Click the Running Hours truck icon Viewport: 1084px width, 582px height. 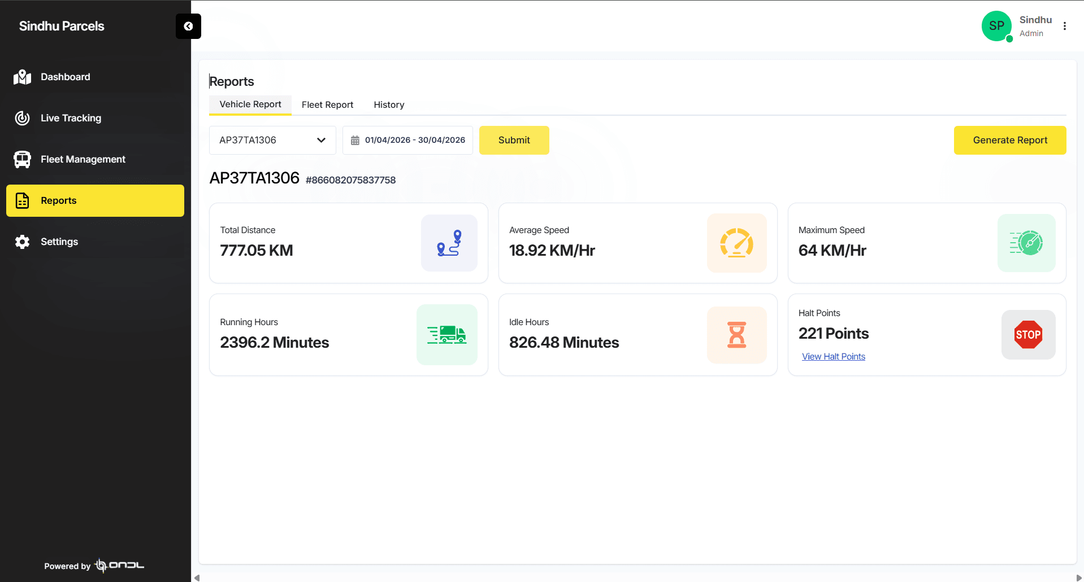point(447,335)
